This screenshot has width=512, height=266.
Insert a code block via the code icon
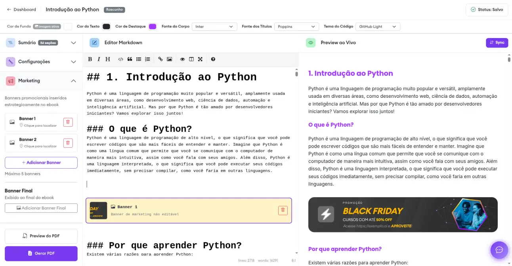121,59
